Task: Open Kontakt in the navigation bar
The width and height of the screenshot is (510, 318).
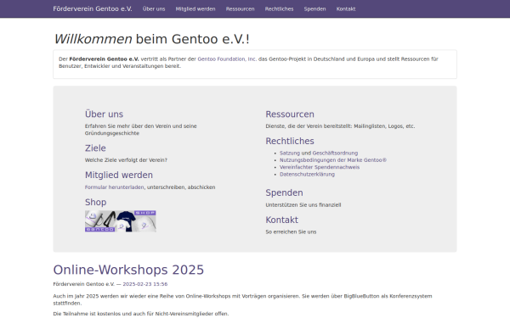Action: point(346,8)
